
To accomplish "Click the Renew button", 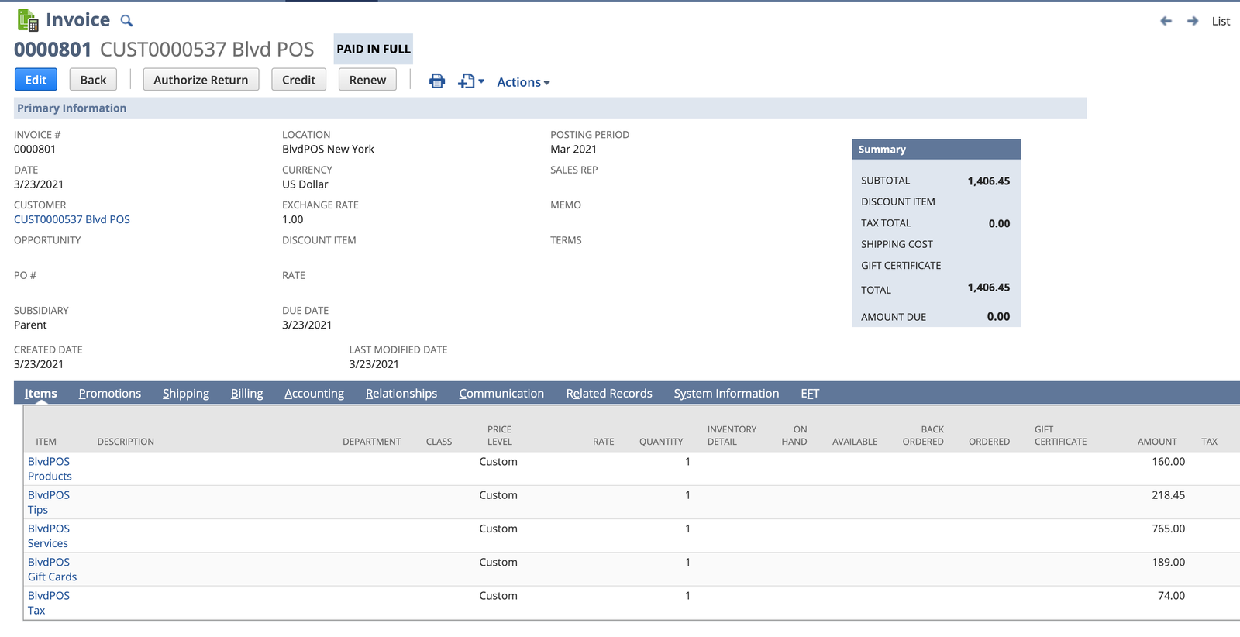I will [367, 80].
